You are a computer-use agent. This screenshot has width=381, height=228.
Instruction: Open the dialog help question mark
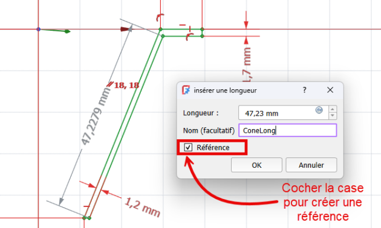tap(304, 90)
